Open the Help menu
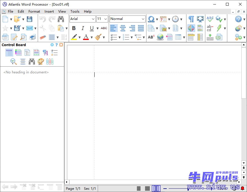Viewport: 247px width, 192px height. tap(88, 12)
